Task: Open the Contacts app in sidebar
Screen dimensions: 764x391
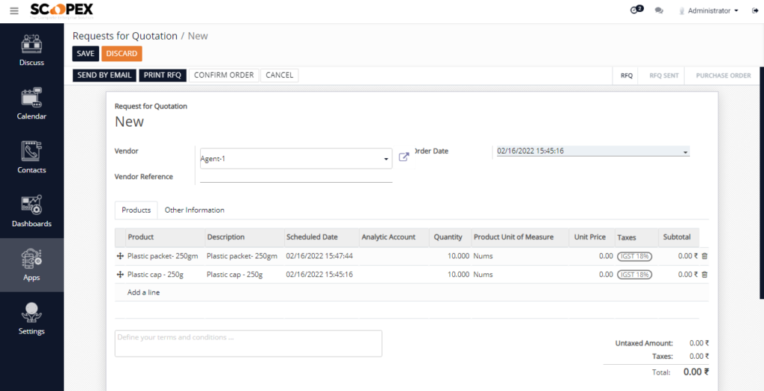Action: pos(31,157)
